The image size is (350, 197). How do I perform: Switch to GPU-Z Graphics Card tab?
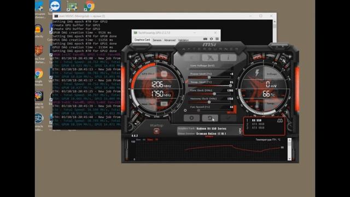pyautogui.click(x=142, y=40)
